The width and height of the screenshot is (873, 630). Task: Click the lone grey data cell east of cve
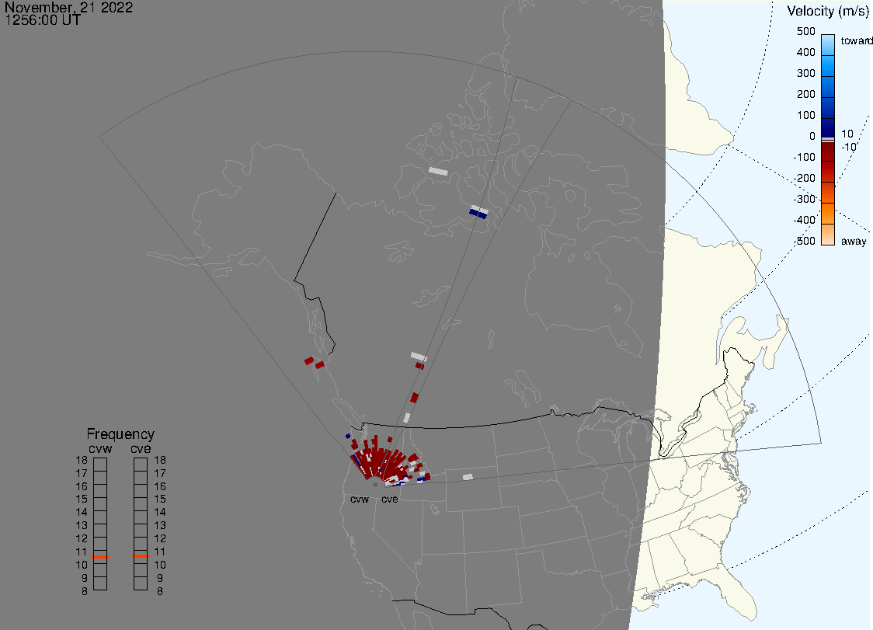(468, 477)
